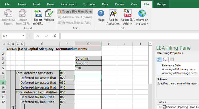Switch to the Review tab
This screenshot has height=109, width=199.
119,4
